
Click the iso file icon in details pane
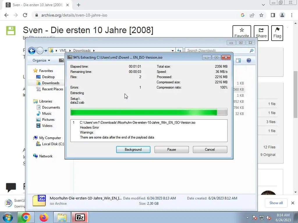(x=39, y=201)
